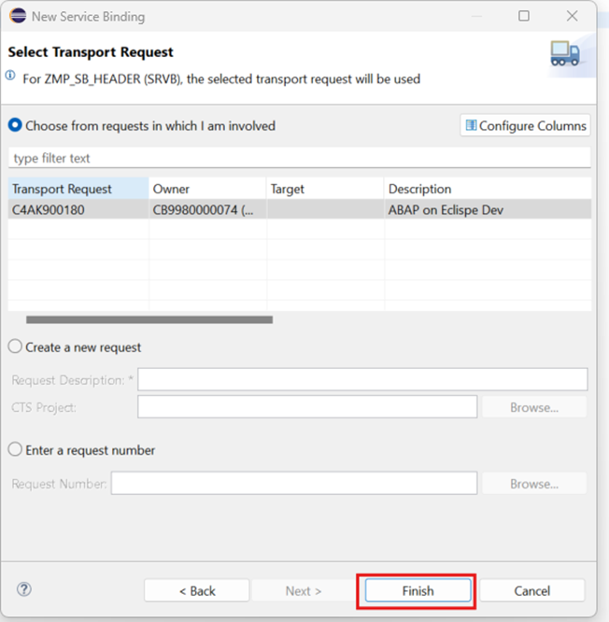Click the Configure Columns button
Image resolution: width=609 pixels, height=622 pixels.
(x=525, y=125)
